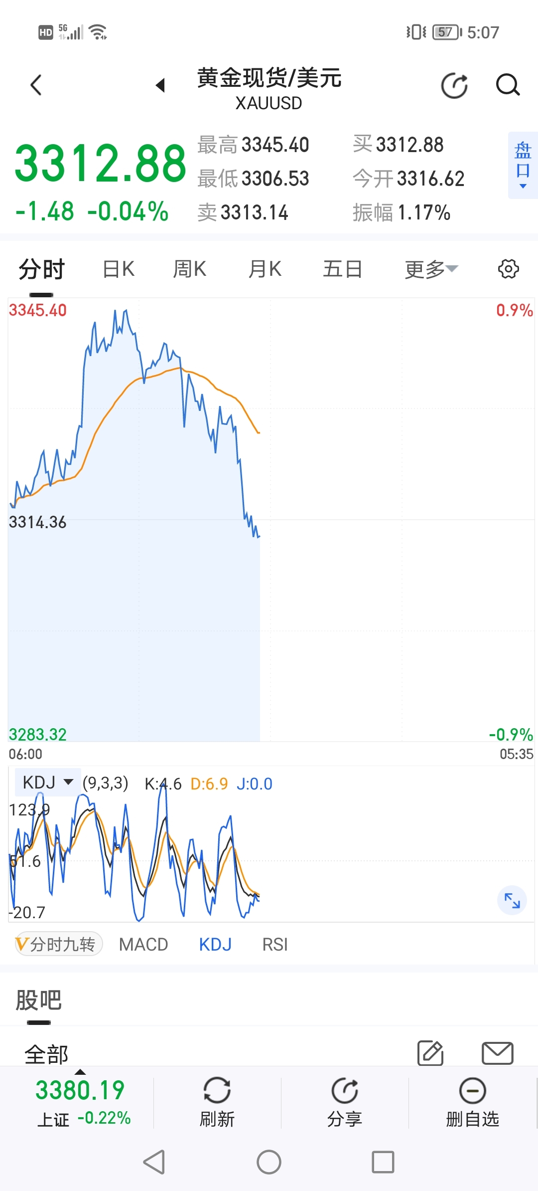The height and width of the screenshot is (1191, 538).
Task: Switch to the 日K tab
Action: pos(119,269)
